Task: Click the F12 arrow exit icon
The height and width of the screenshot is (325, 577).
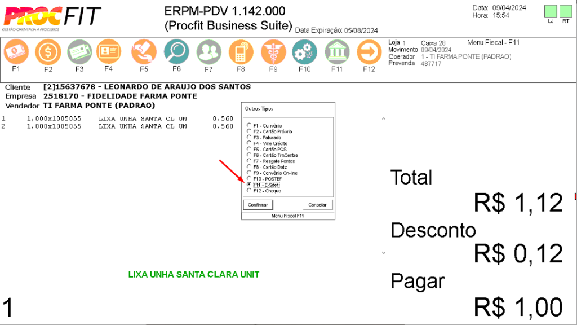Action: tap(369, 52)
